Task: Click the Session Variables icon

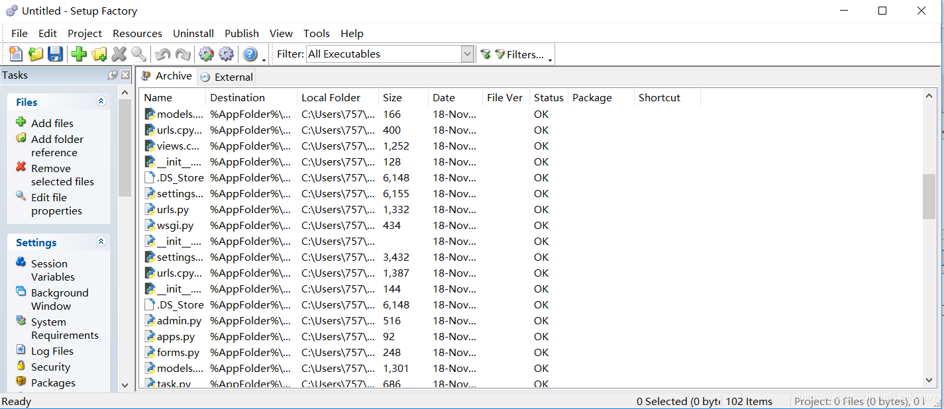Action: (21, 262)
